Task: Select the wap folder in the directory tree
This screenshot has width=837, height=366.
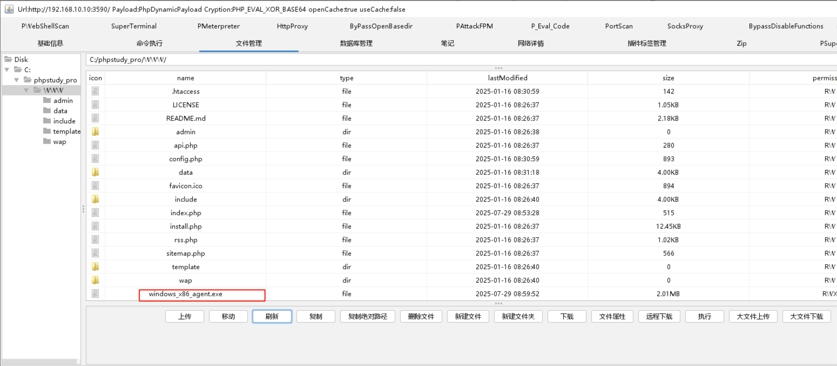Action: coord(60,142)
